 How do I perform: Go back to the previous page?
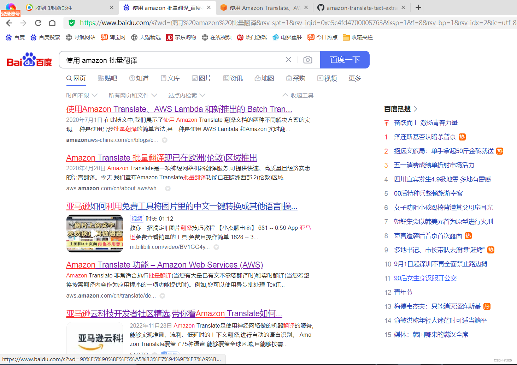point(9,23)
